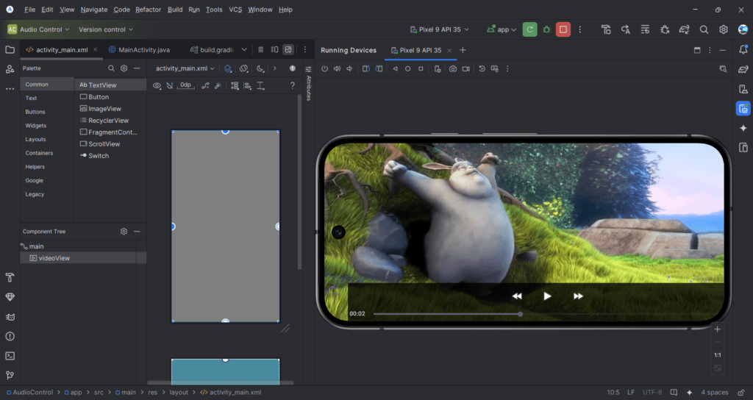Open default margins 0dp dropdown

(185, 85)
